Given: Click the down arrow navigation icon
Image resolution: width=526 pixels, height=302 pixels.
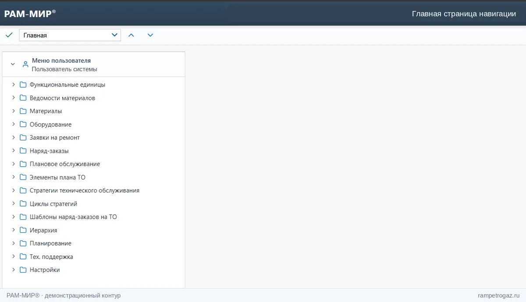Looking at the screenshot, I should [150, 35].
